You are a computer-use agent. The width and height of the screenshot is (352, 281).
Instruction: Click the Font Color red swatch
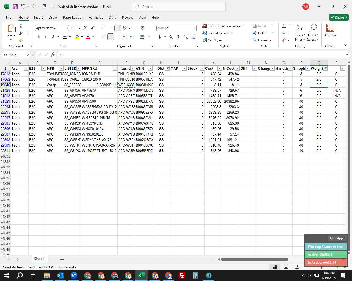[88, 36]
